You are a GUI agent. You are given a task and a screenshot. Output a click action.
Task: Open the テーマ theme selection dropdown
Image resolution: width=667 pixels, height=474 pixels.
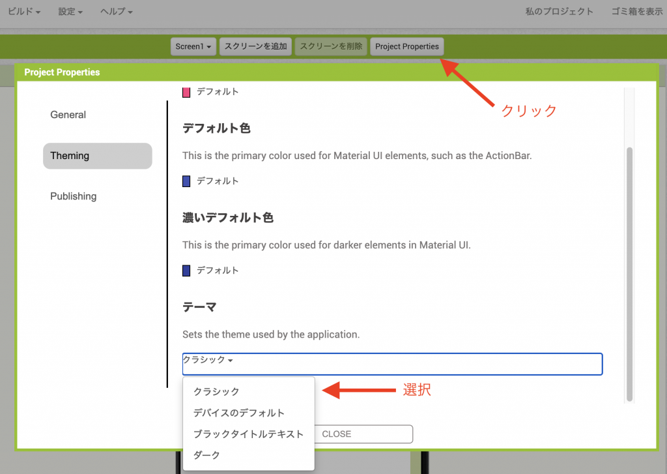(x=391, y=364)
